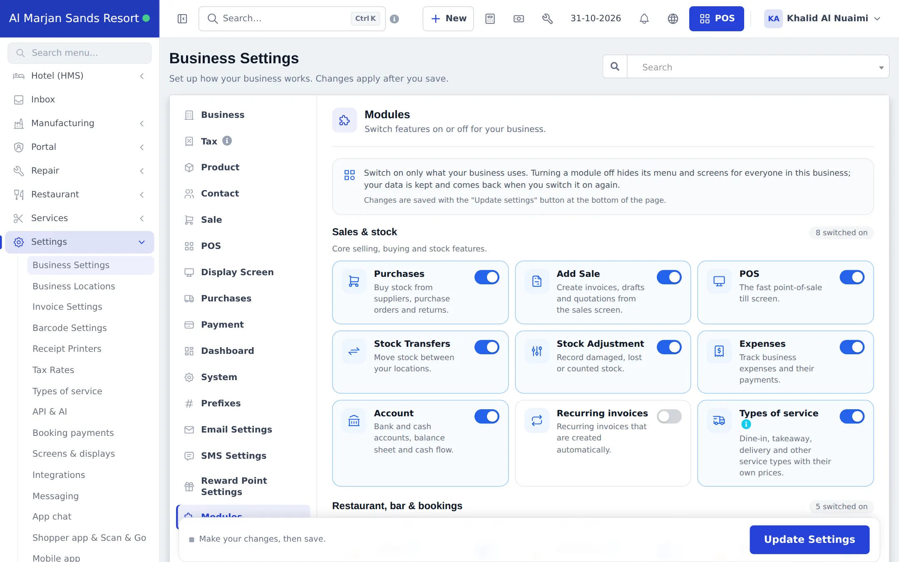Image resolution: width=899 pixels, height=562 pixels.
Task: Expand the Restaurant sidebar menu
Action: [79, 194]
